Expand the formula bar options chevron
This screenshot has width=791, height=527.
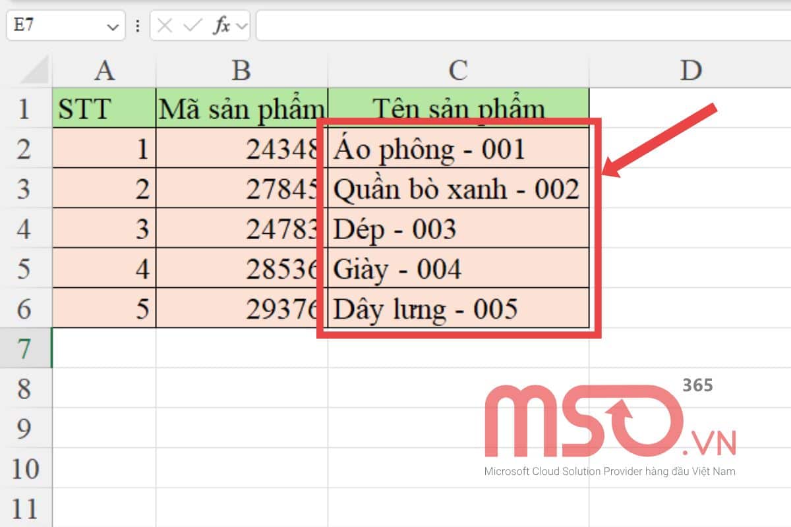pos(241,26)
